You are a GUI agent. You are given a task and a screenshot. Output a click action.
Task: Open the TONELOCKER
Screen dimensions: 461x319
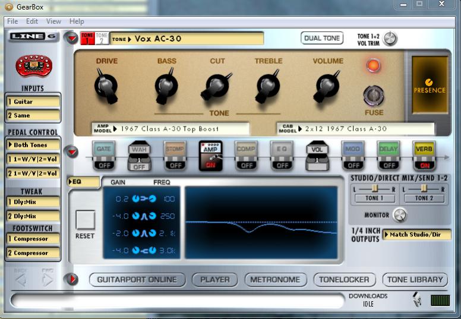pos(345,280)
